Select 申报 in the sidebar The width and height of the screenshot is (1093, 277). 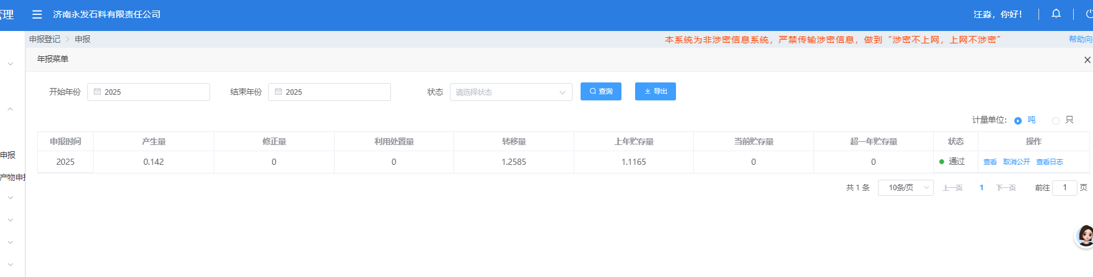click(8, 155)
